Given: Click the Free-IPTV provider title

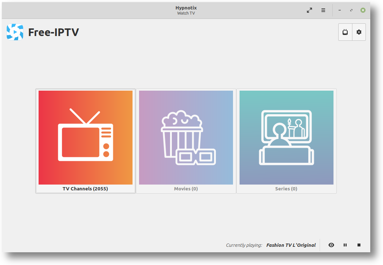Looking at the screenshot, I should 54,32.
